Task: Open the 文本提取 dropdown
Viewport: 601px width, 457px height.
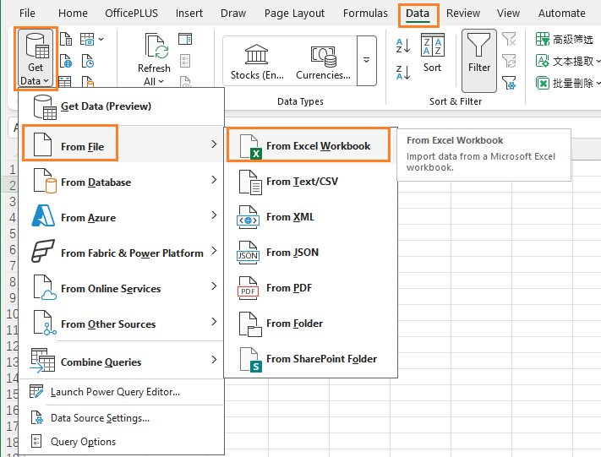Action: (597, 62)
